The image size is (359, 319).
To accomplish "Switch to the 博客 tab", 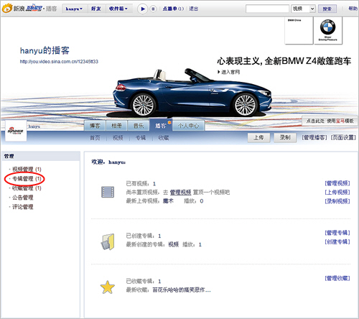I will coord(95,126).
